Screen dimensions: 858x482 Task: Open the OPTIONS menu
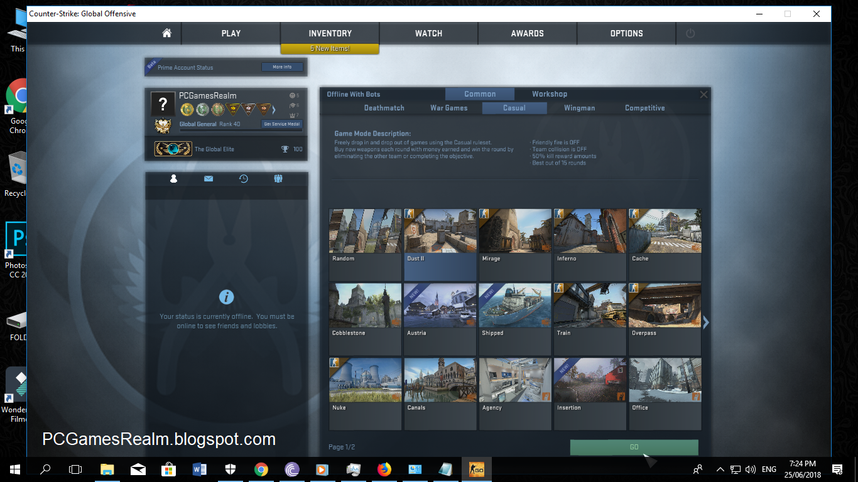(627, 33)
